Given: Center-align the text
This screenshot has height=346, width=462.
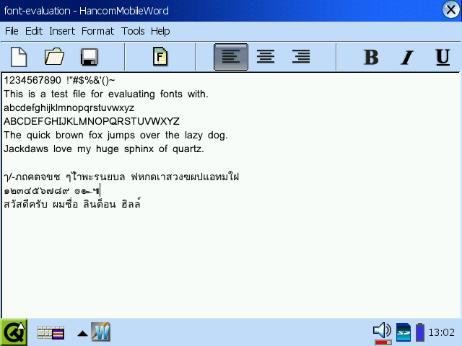Looking at the screenshot, I should pos(266,57).
